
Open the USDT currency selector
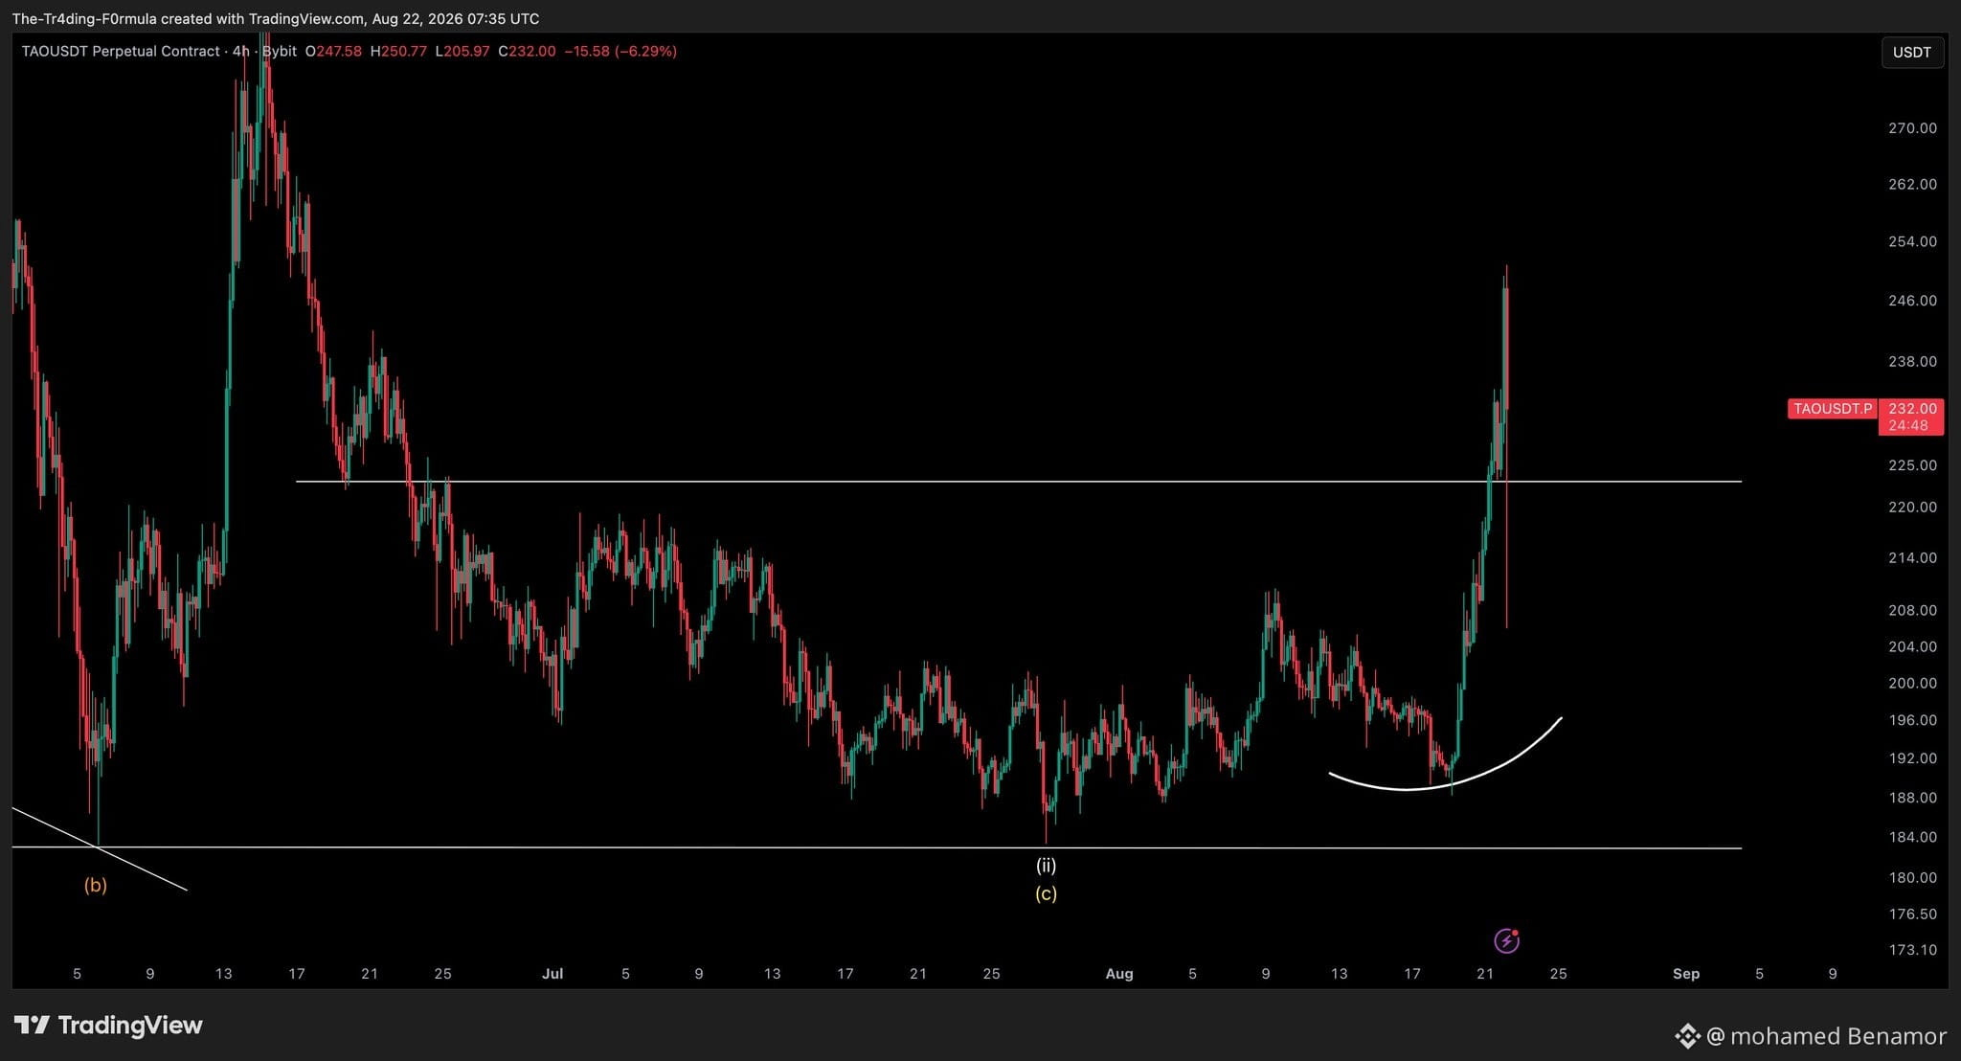(x=1912, y=52)
